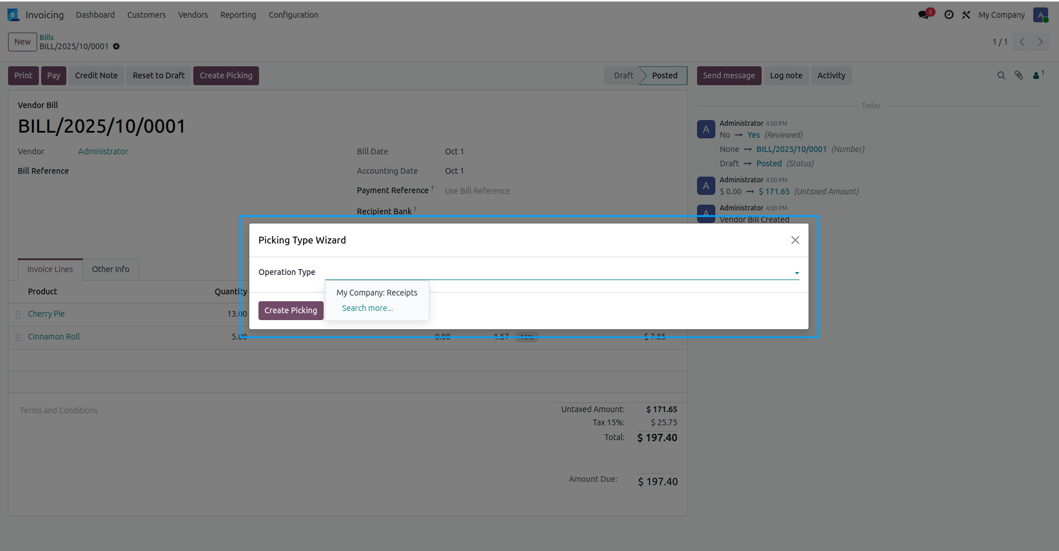Close the Picking Type Wizard dialog

point(795,240)
